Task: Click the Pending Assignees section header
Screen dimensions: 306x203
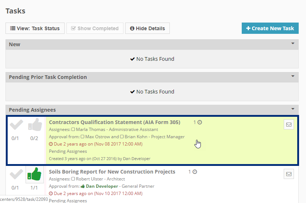Action: (x=152, y=110)
